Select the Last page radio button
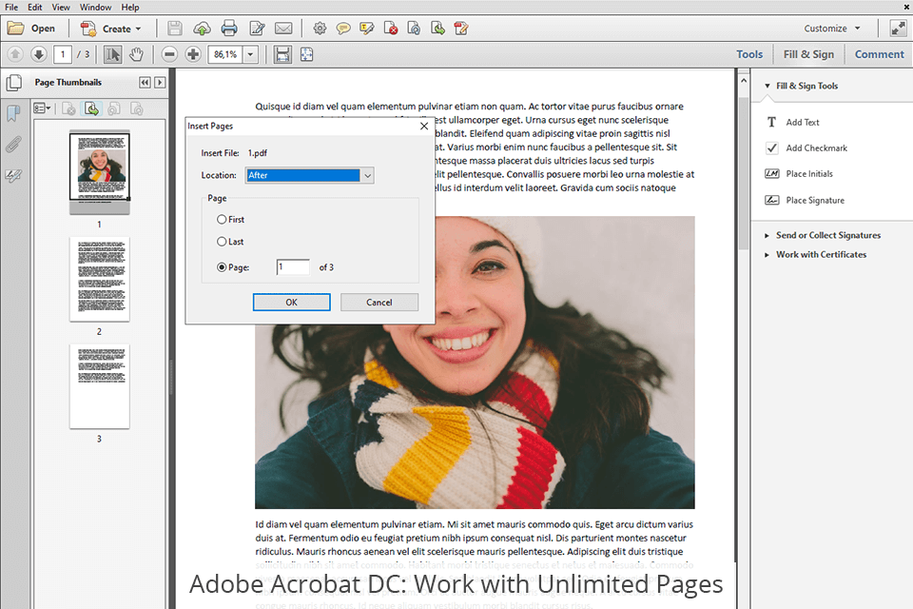 [x=222, y=242]
